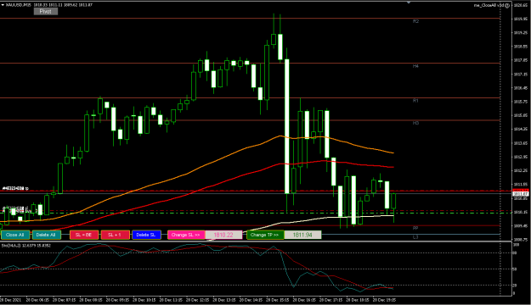Viewport: 531px width, 305px height.
Task: Click the 28 Dec 15:15 time label
Action: click(x=277, y=300)
